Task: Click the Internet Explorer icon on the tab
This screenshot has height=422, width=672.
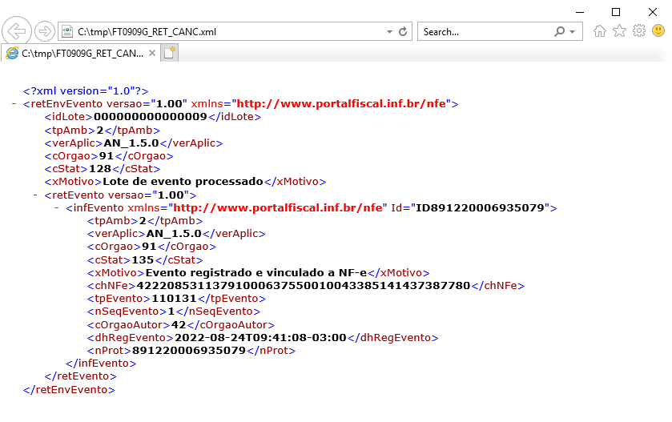Action: [12, 53]
